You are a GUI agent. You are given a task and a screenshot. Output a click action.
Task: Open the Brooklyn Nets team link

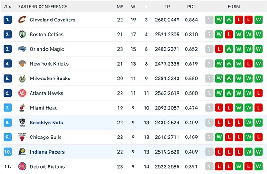tap(46, 123)
